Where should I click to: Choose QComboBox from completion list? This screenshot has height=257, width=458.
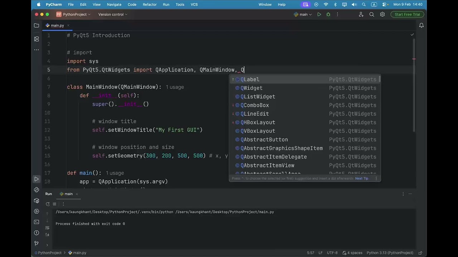pyautogui.click(x=304, y=105)
